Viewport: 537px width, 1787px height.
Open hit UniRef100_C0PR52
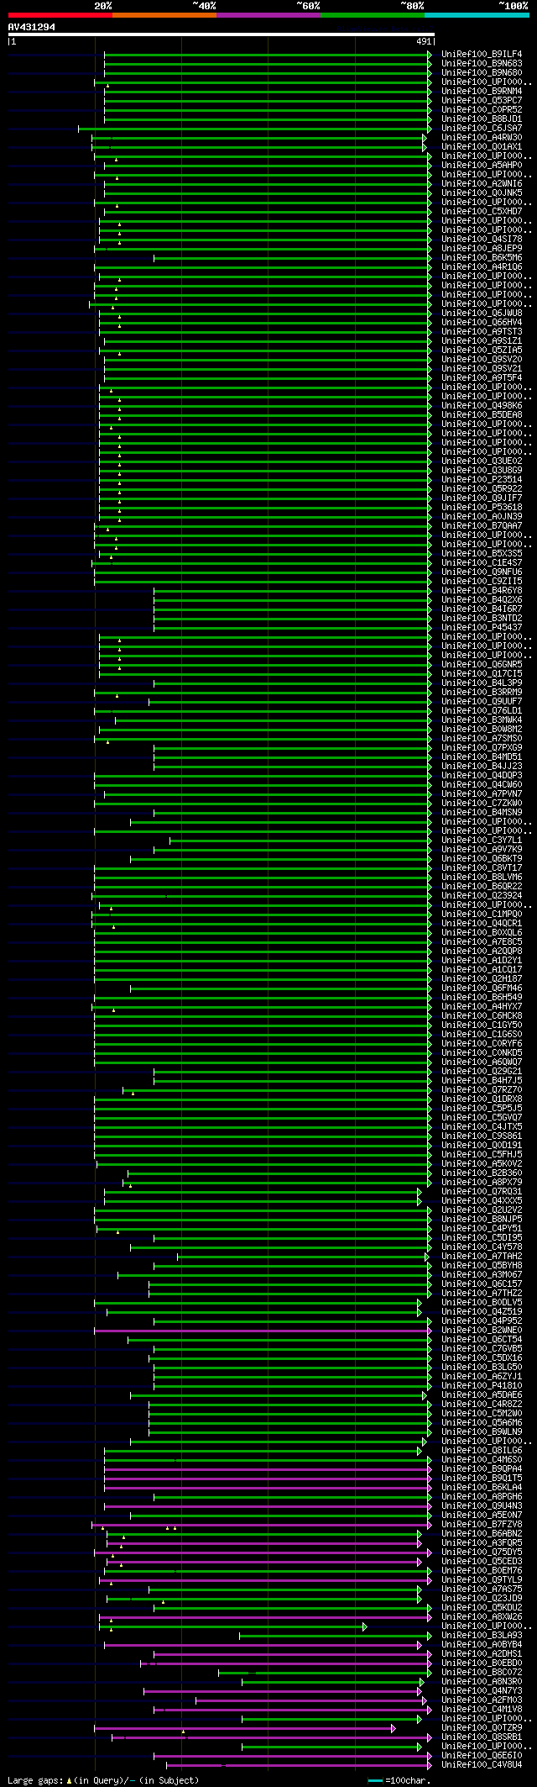click(482, 110)
